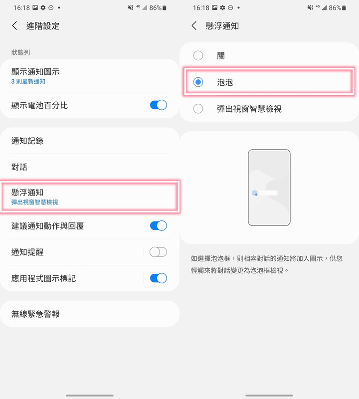Select the 關 radio button
This screenshot has height=399, width=359.
coord(198,55)
